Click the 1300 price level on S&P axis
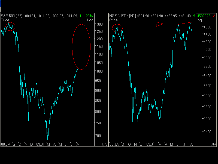Screen dimensions: 218x164 coord(99,24)
